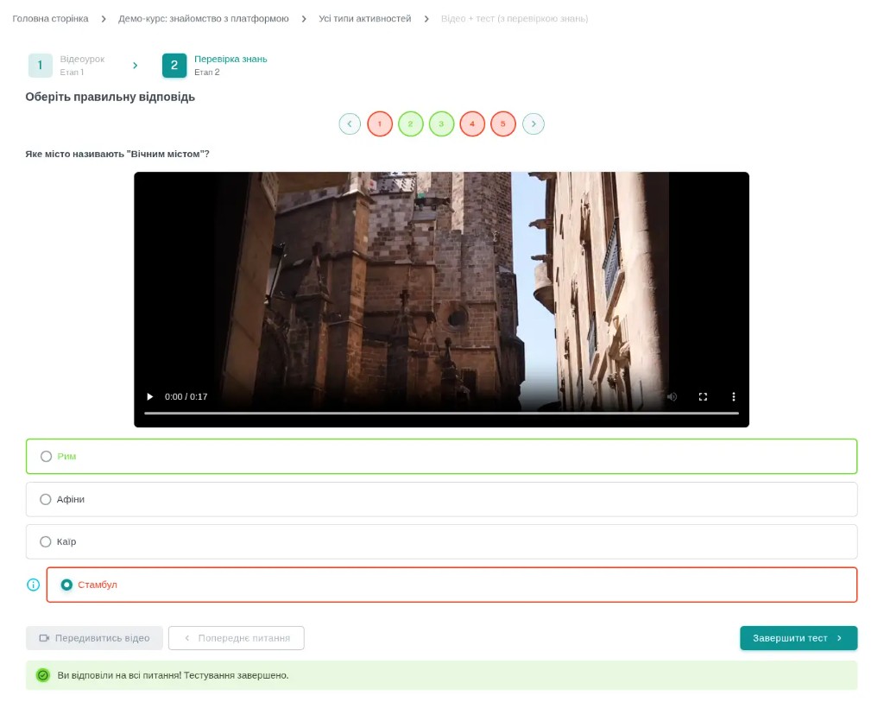The width and height of the screenshot is (884, 708).
Task: Click Попереднє питання button
Action: (237, 638)
